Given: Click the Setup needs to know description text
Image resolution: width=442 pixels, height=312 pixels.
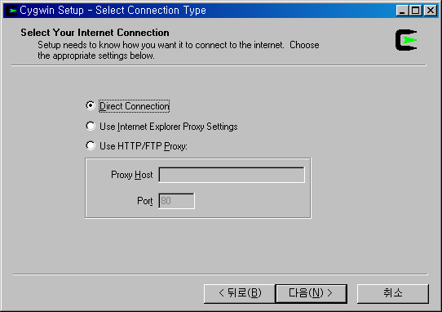Looking at the screenshot, I should pyautogui.click(x=179, y=51).
